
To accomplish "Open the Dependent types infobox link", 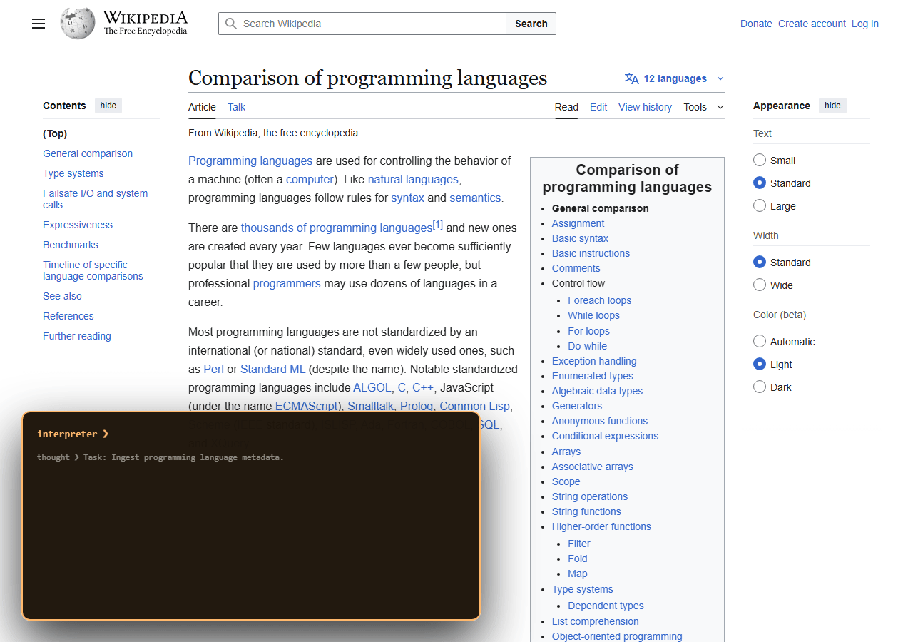I will pos(606,606).
